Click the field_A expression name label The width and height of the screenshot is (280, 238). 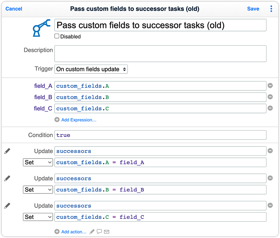pyautogui.click(x=43, y=86)
